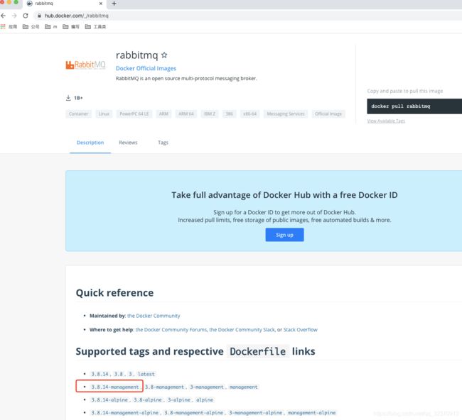Open the 公司 bookmark folder
462x420 pixels.
point(31,27)
